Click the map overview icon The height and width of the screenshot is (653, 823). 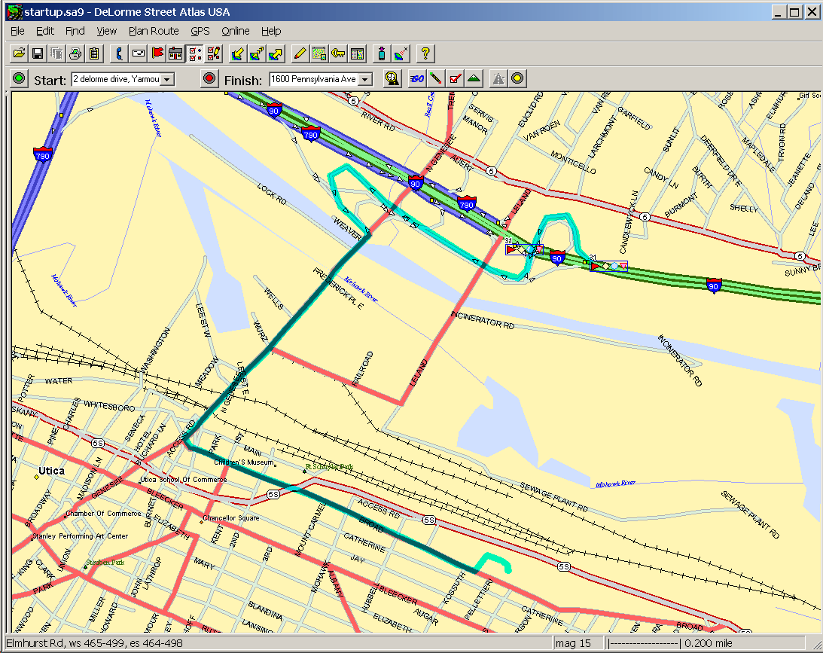319,53
